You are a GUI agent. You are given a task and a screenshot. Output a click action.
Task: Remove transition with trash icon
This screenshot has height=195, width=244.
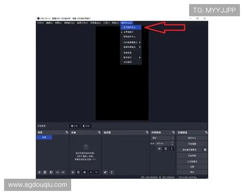[166, 149]
